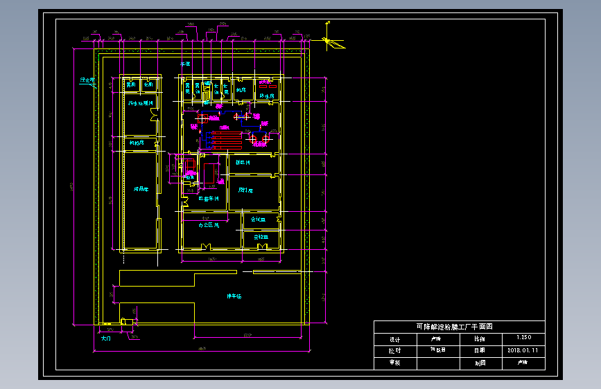Select the 实验室 laboratory label
Screen dimensions: 601x389
[x=261, y=237]
